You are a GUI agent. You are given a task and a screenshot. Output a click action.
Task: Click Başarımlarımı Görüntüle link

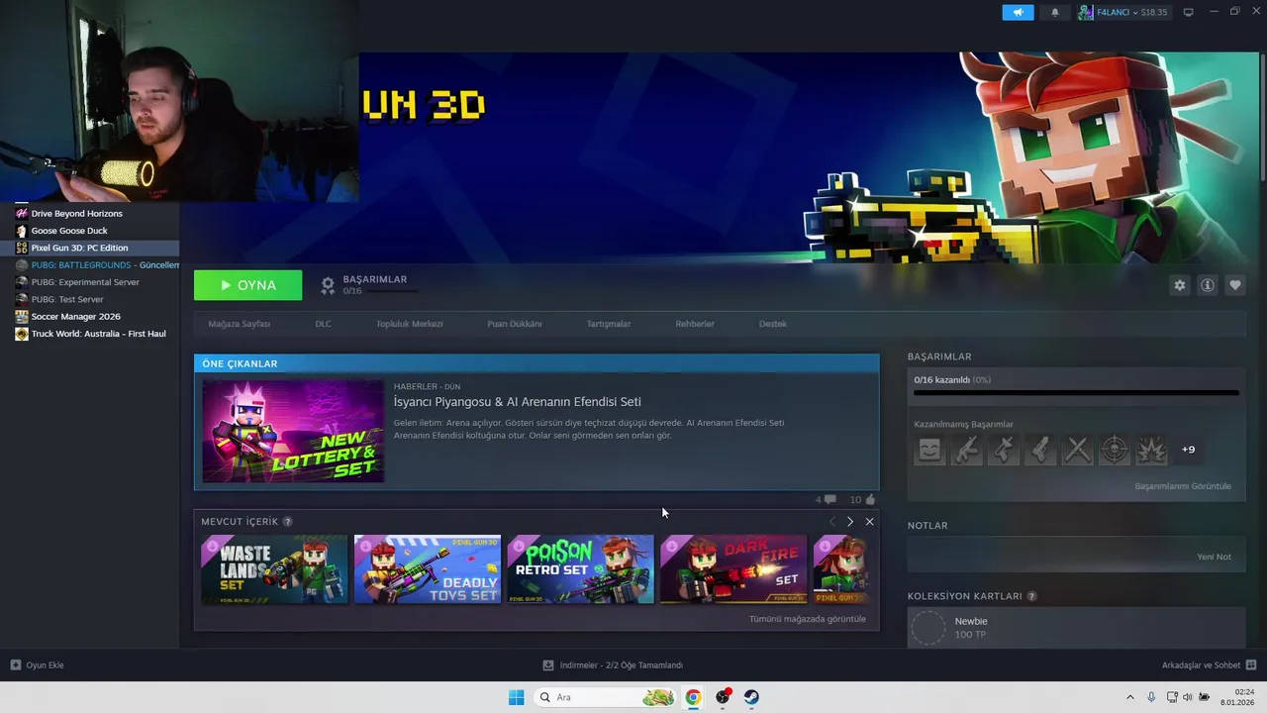[x=1183, y=486]
